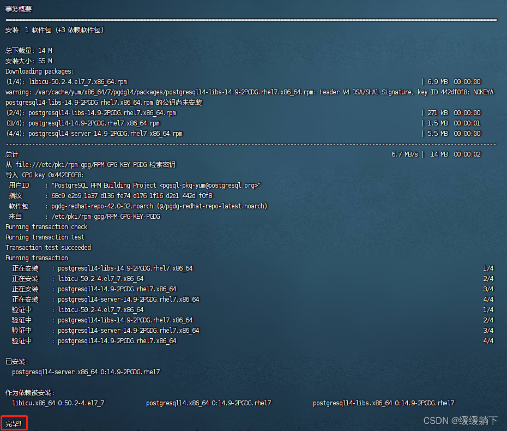Click the 'pgdg-redhat-repo-42.0-32.noarch' package text
Viewport: 507px width, 431px height.
[102, 206]
